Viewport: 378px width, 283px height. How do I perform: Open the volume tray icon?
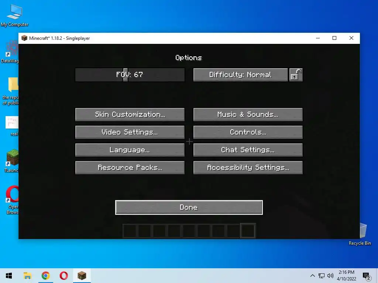click(330, 276)
